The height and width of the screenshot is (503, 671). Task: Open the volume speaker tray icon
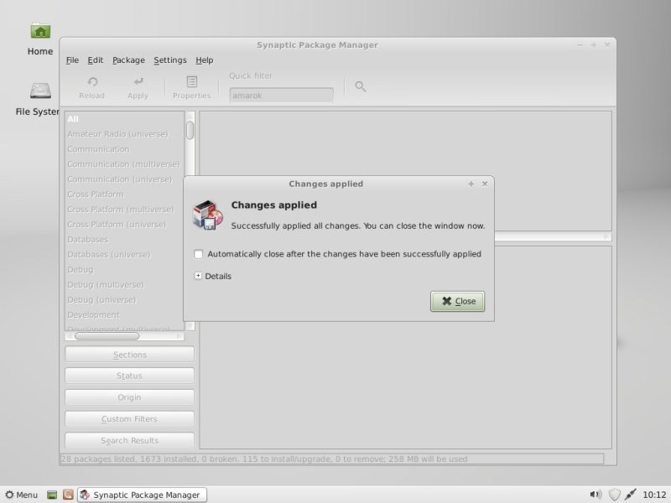(596, 495)
